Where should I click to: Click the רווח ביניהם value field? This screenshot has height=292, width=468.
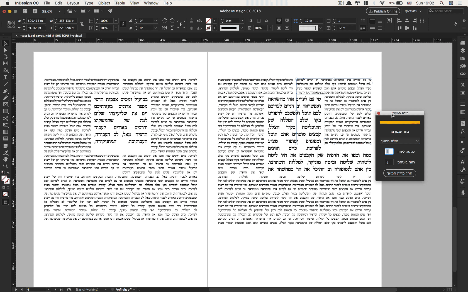point(389,162)
